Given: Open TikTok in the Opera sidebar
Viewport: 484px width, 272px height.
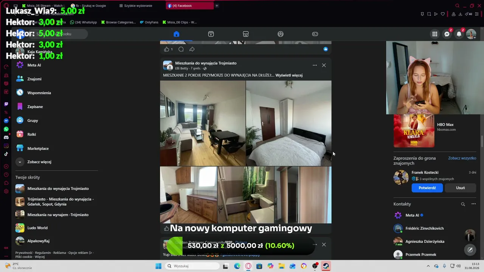Looking at the screenshot, I should pyautogui.click(x=6, y=154).
